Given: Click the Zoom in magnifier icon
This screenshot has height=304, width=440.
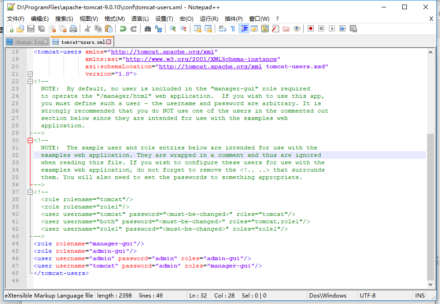Looking at the screenshot, I should click(x=173, y=29).
